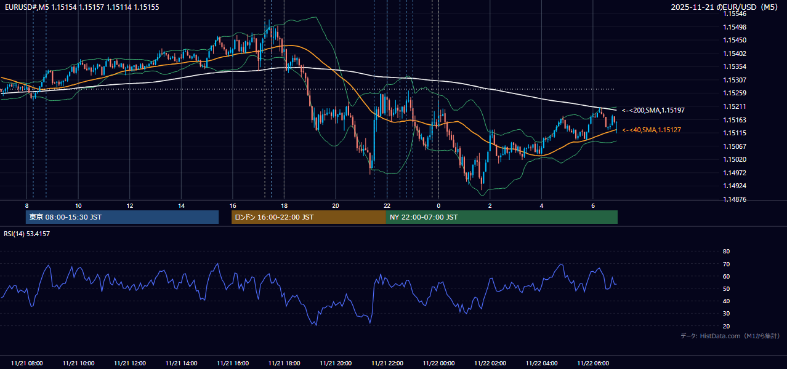Click the RSI(14) 53.4157 indicator label
The image size is (787, 369).
point(27,234)
